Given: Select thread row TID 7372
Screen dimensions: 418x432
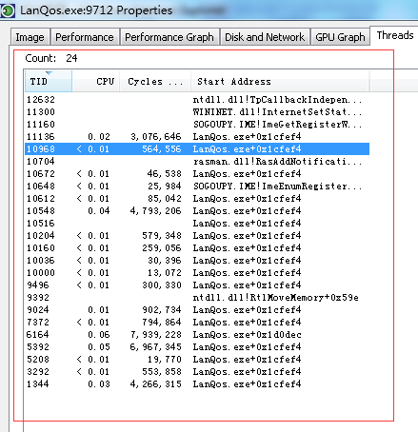Looking at the screenshot, I should click(x=197, y=323).
